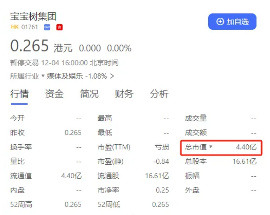Click the red Hong Kong flag icon
Screen dimensions: 270x215
pos(59,27)
